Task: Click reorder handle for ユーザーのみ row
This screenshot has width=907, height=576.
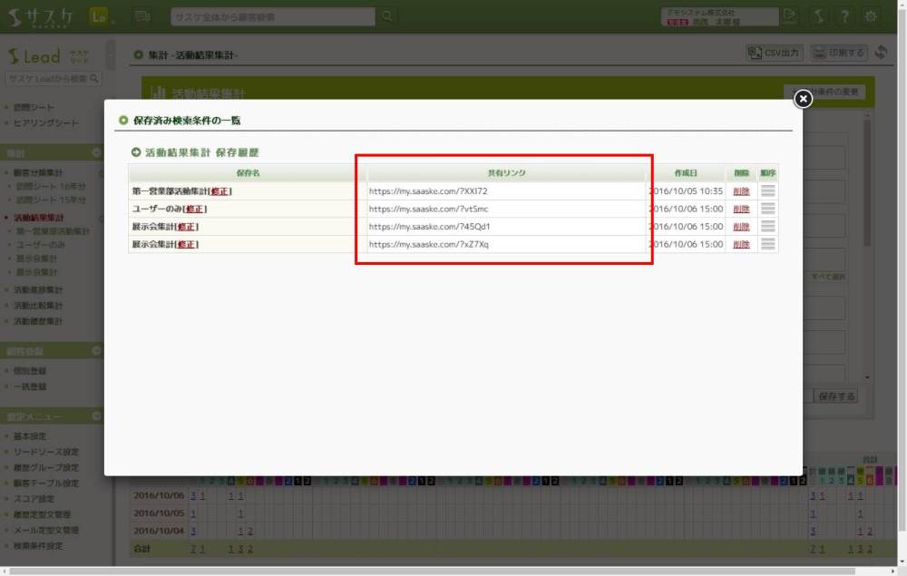Action: (768, 209)
